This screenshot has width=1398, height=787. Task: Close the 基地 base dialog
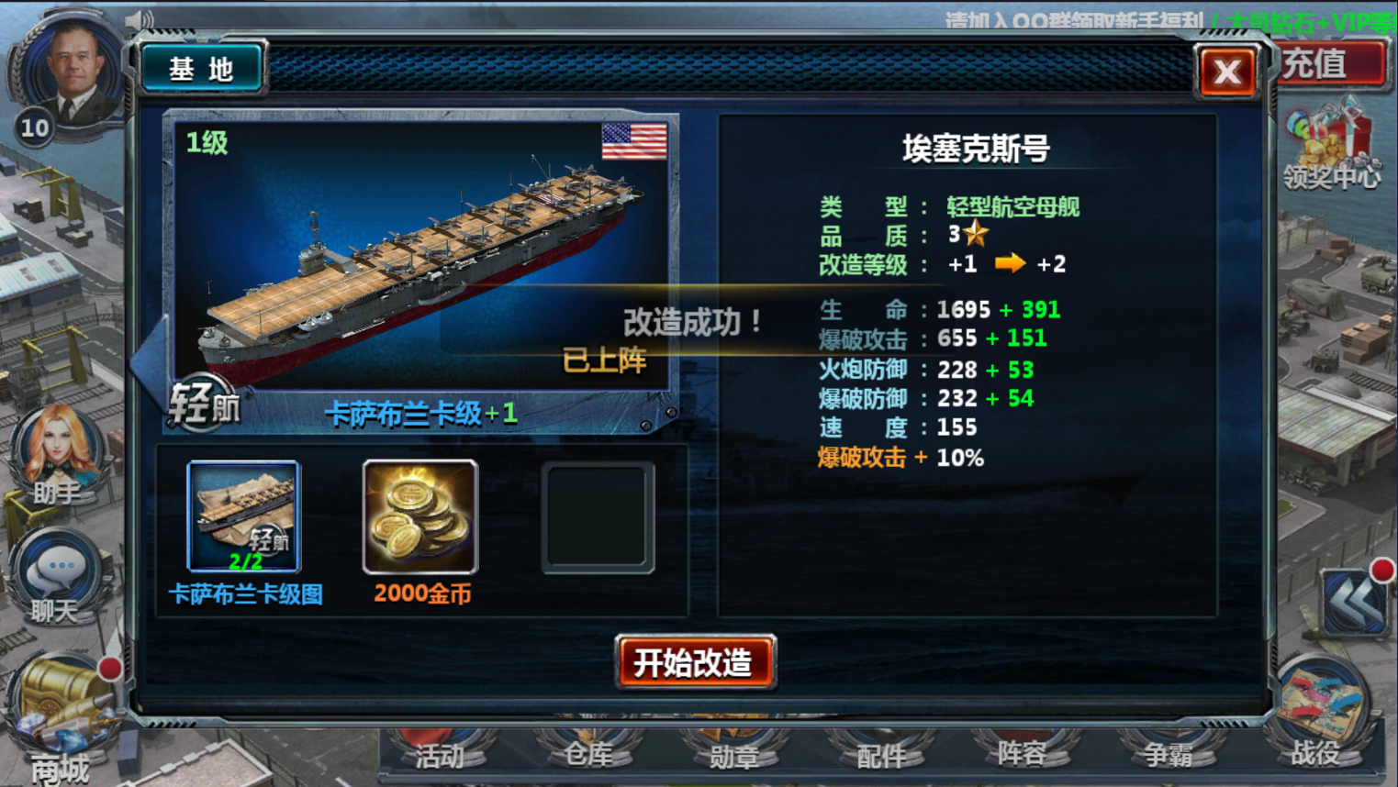point(1227,71)
